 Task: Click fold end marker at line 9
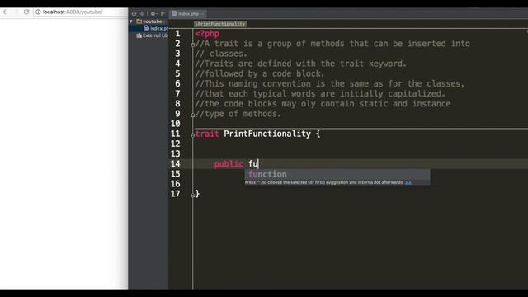pyautogui.click(x=192, y=115)
